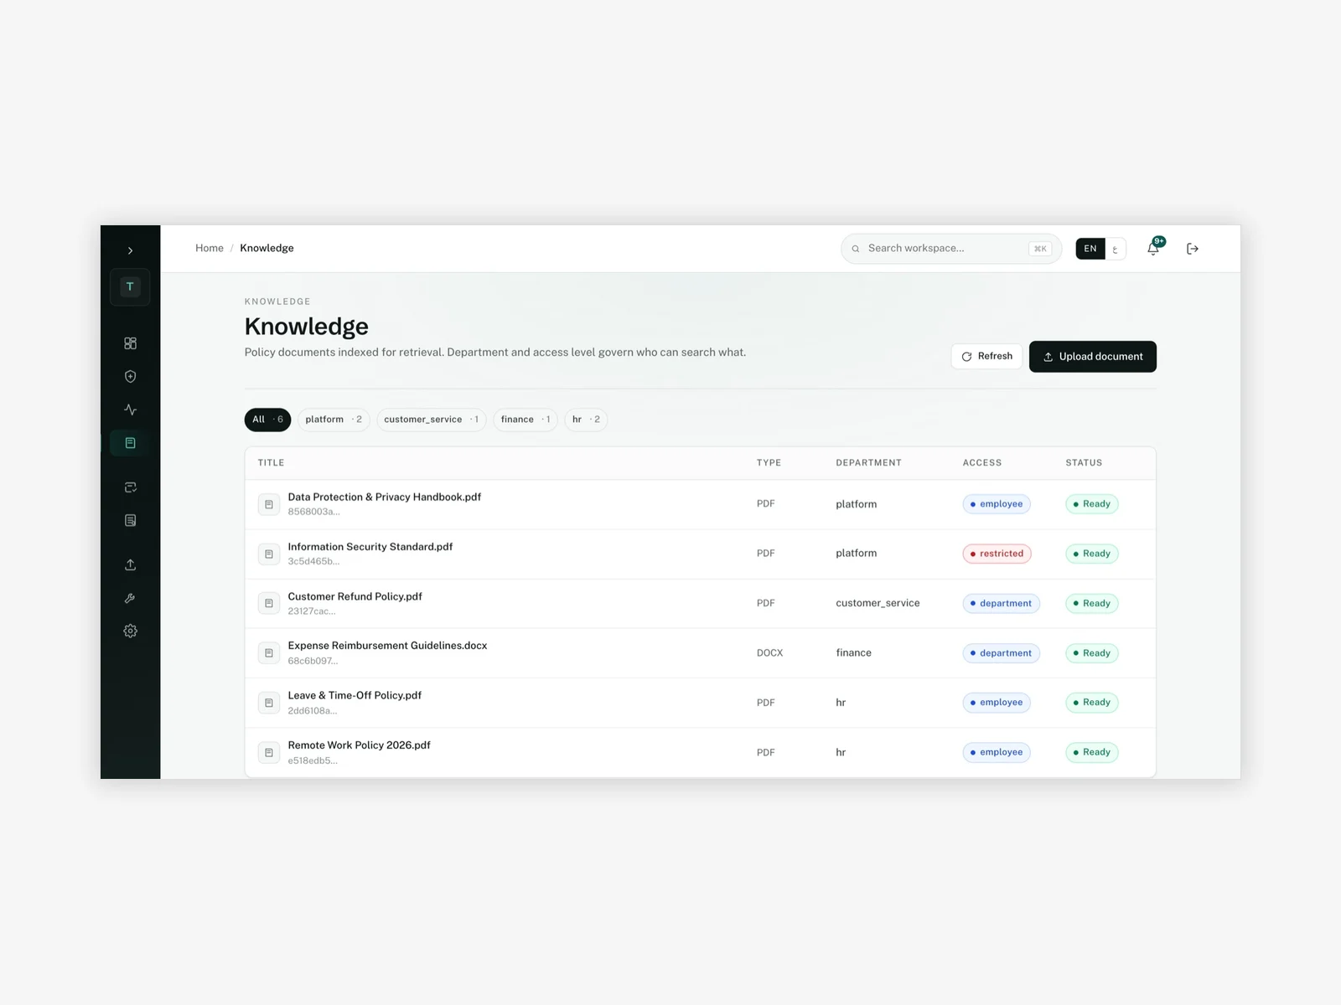Focus the Search workspace field

click(951, 249)
